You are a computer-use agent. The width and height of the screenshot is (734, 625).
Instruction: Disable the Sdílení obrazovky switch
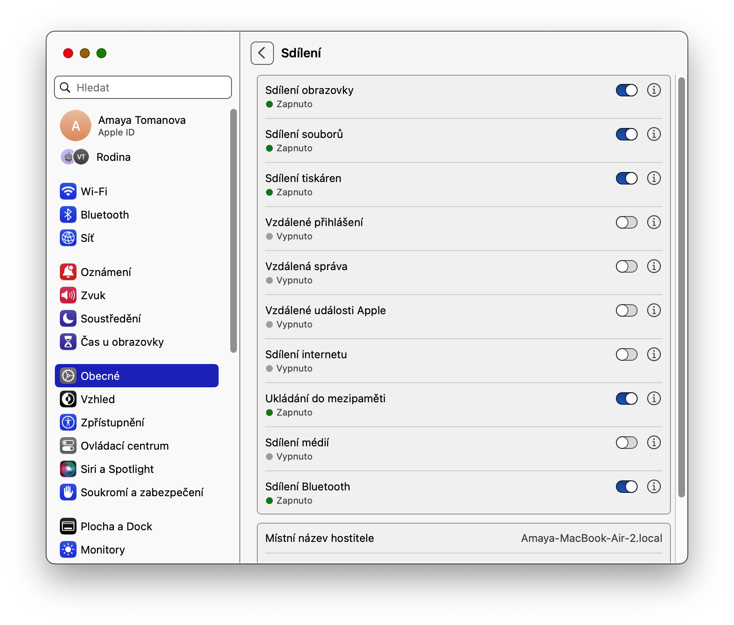(627, 90)
